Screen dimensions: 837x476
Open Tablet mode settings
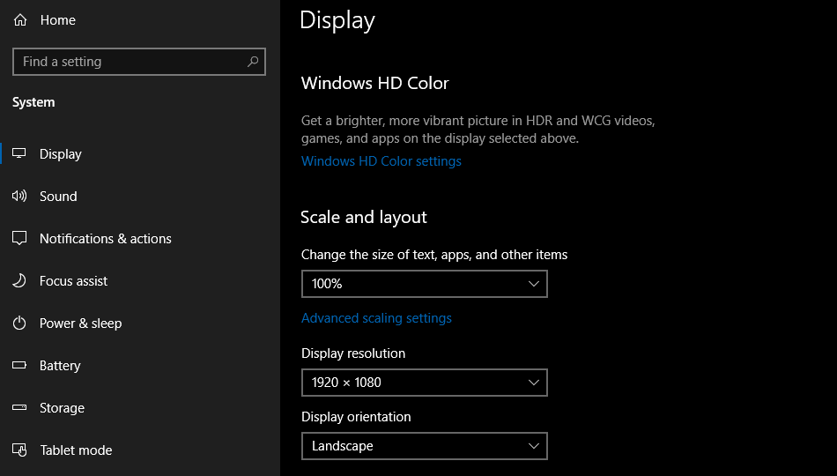(76, 450)
